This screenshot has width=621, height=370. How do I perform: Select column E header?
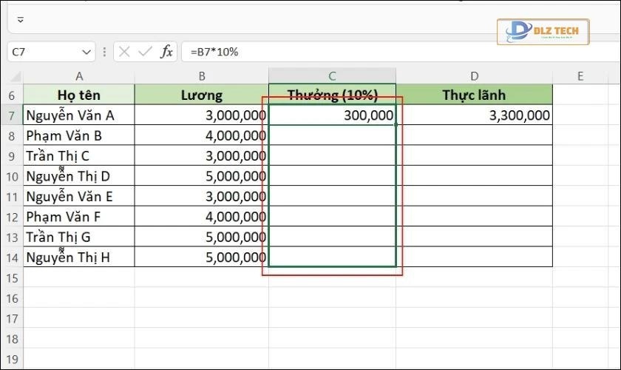pyautogui.click(x=580, y=76)
